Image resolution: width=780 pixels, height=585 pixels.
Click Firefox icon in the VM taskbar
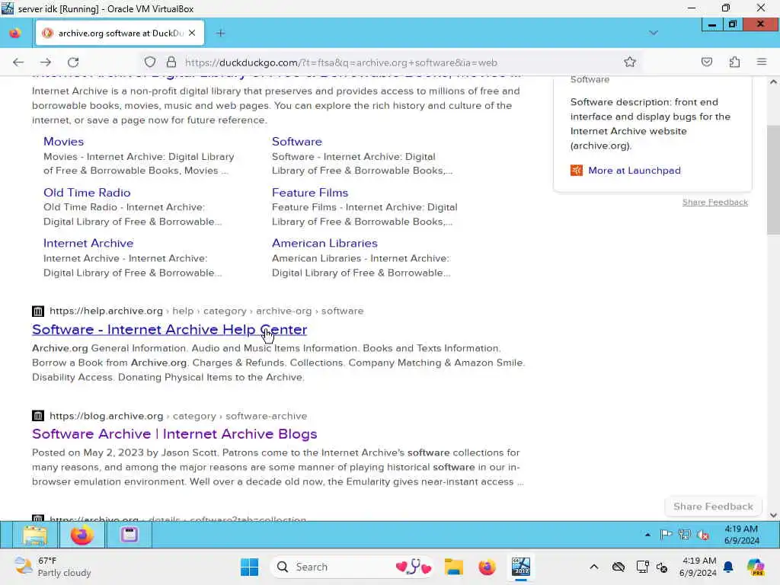(82, 535)
